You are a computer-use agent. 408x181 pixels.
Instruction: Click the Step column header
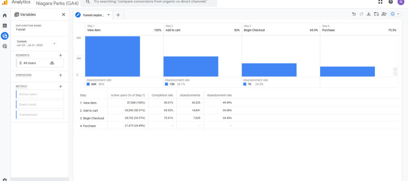(x=83, y=95)
